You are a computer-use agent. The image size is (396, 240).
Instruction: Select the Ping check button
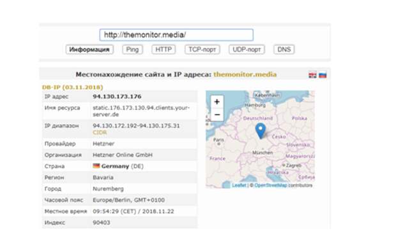point(132,50)
